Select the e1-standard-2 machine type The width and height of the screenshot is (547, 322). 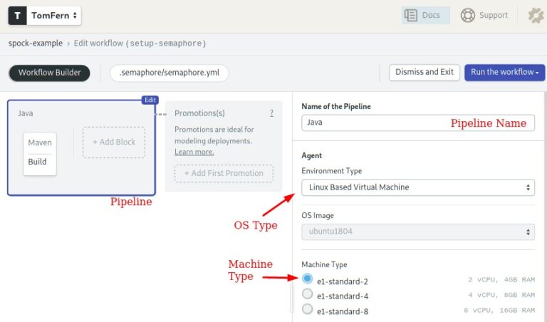(x=308, y=279)
